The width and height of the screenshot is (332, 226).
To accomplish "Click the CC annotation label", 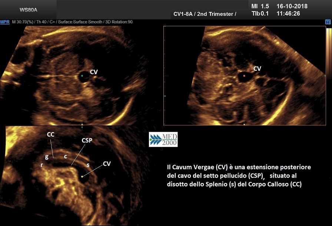I will (51, 135).
